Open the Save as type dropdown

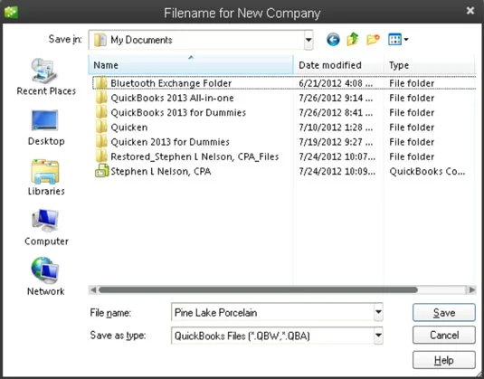378,336
